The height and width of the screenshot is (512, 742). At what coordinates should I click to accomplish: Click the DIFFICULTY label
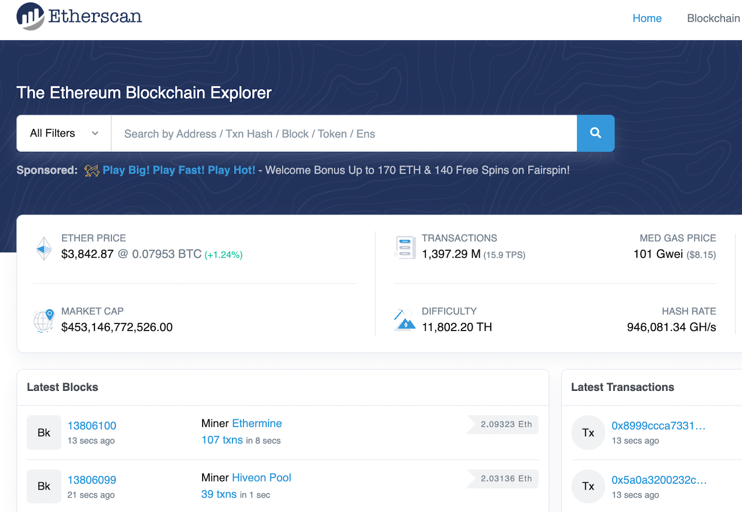click(x=449, y=311)
